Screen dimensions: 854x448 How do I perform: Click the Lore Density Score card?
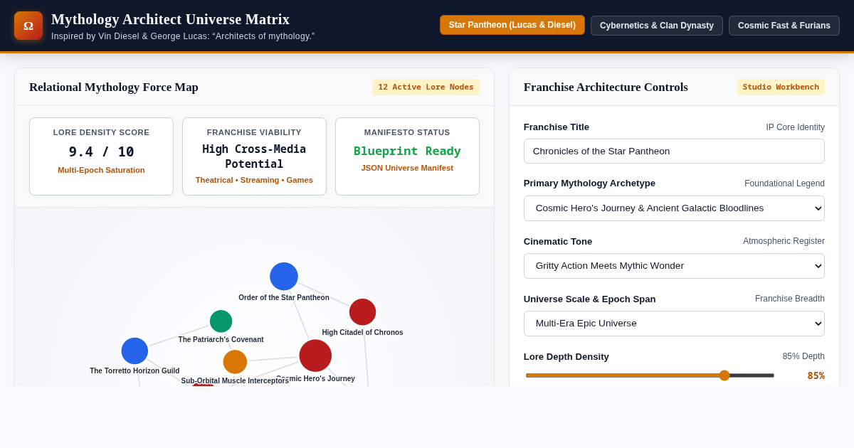coord(101,156)
